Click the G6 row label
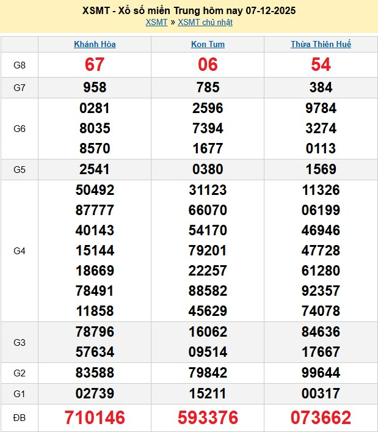The height and width of the screenshot is (432, 378). click(19, 129)
